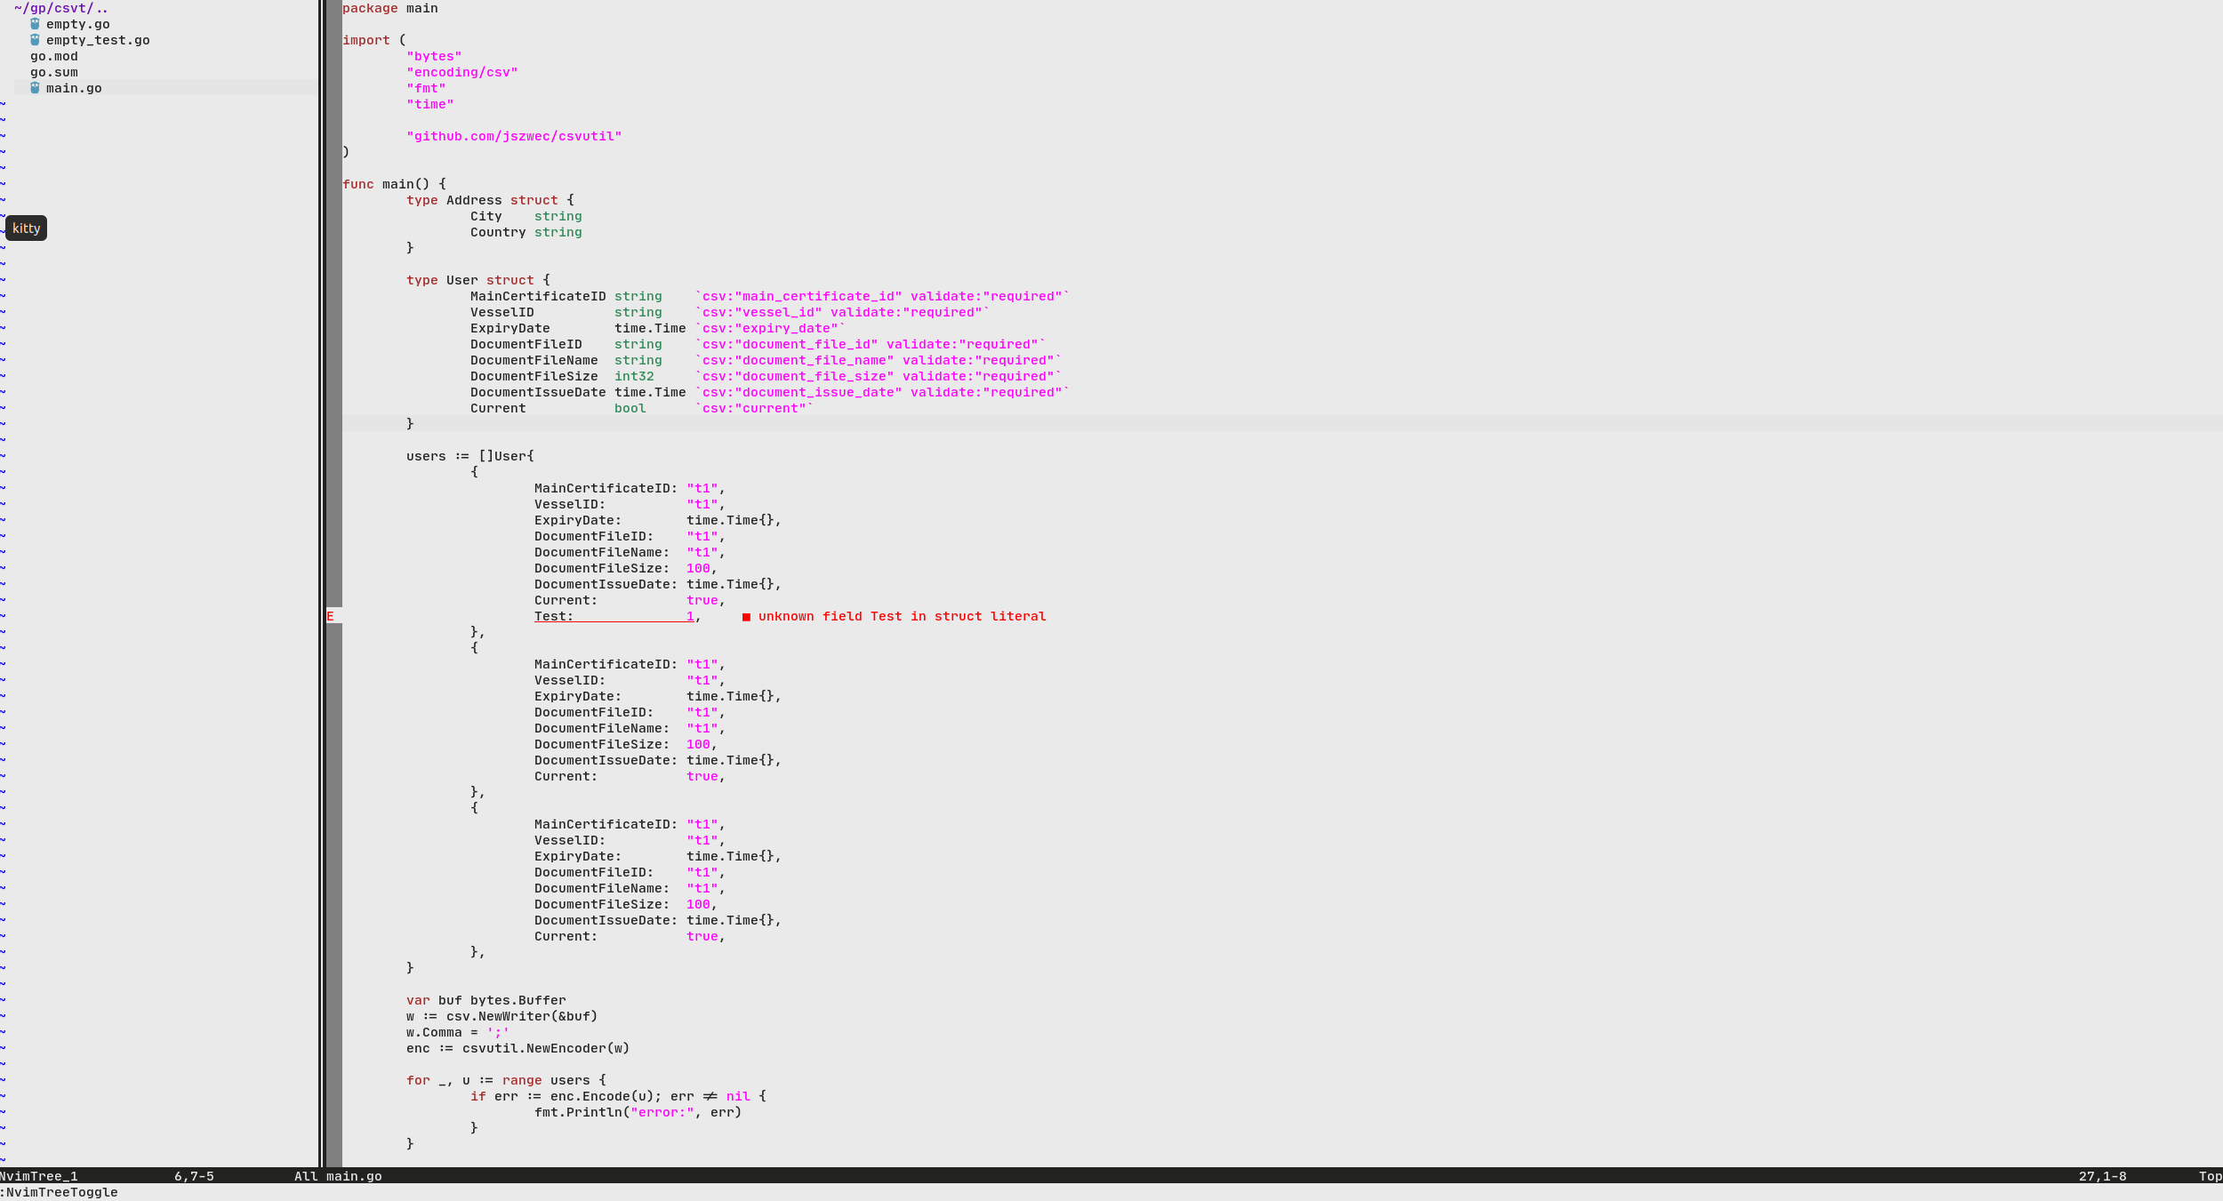Click the 27,1-8 cursor position indicator

2102,1176
